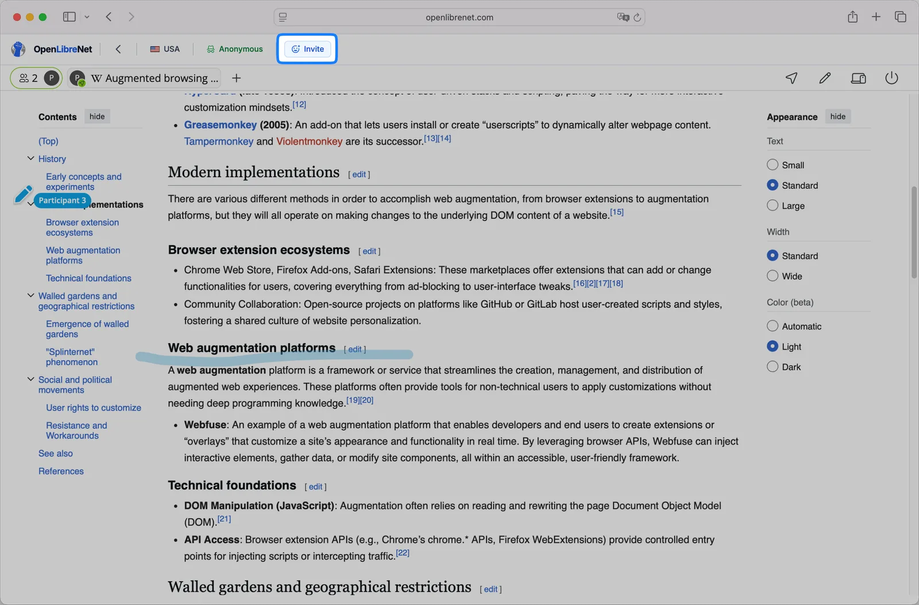The image size is (919, 605).
Task: Go forward in Safari history
Action: click(131, 17)
